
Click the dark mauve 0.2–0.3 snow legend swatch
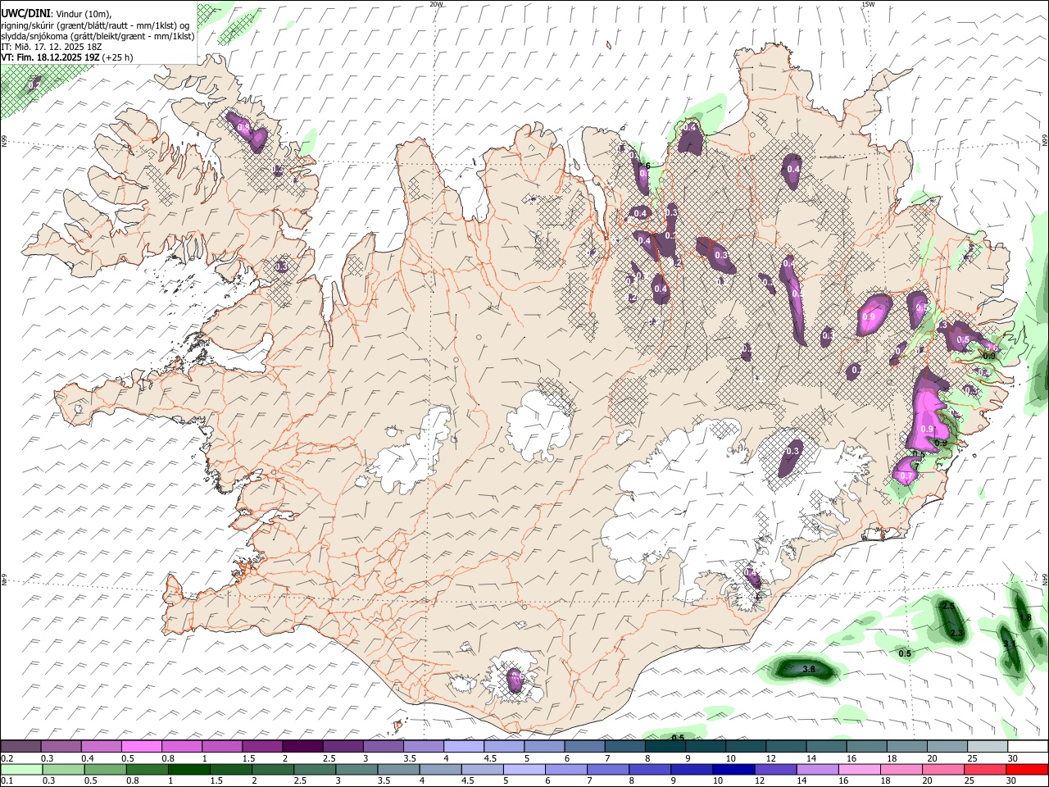point(20,747)
